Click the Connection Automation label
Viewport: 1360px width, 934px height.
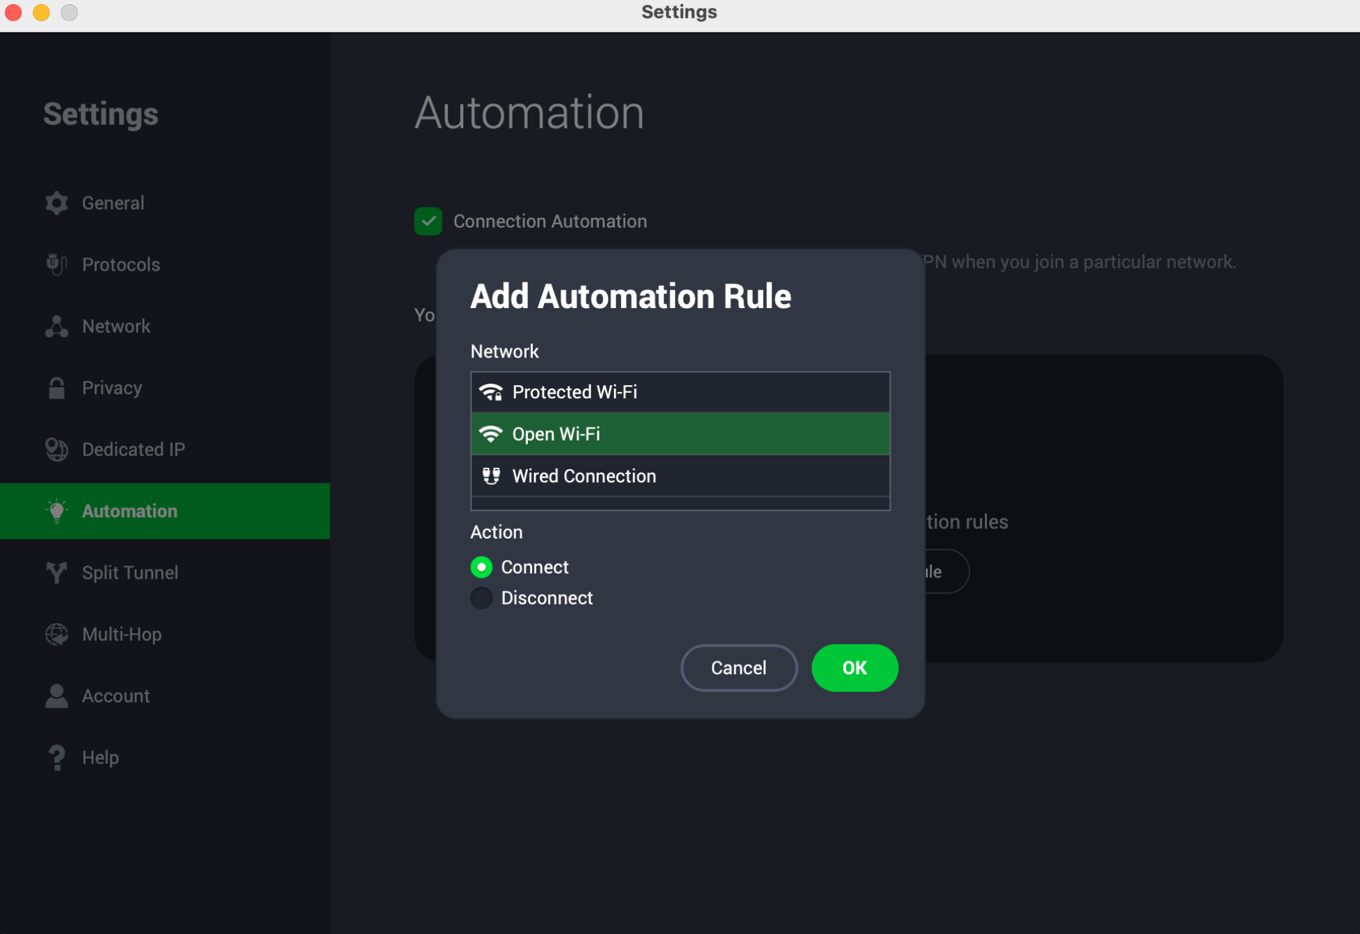pos(550,221)
